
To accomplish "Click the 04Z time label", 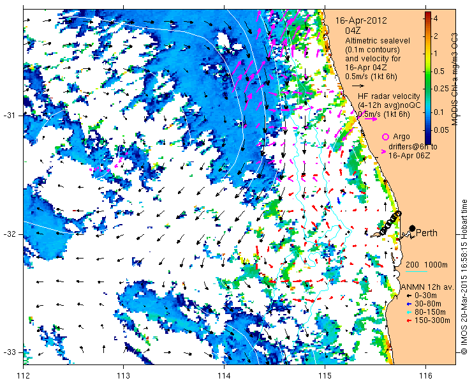I will coord(353,31).
